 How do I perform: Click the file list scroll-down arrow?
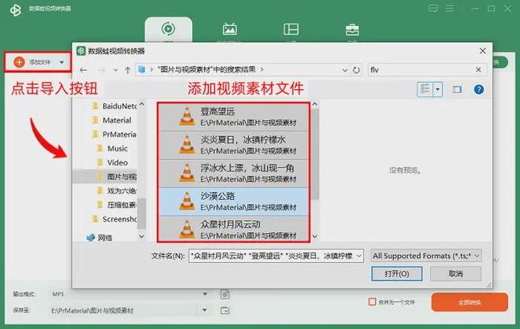314,236
